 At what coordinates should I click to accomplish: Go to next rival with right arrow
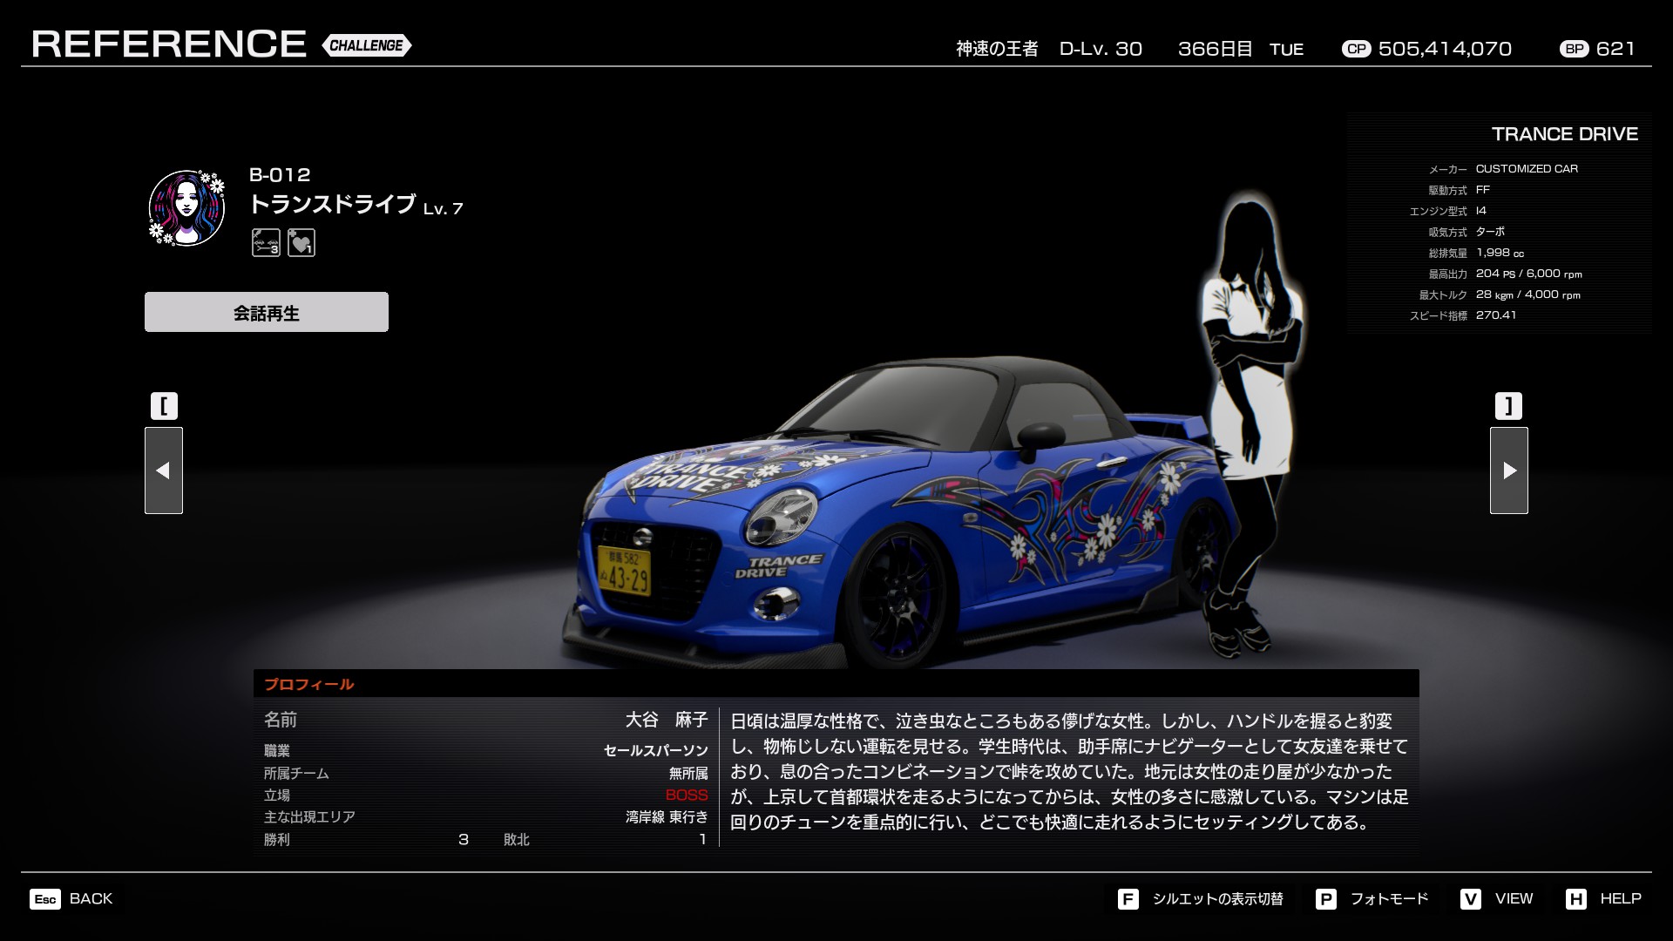point(1508,470)
